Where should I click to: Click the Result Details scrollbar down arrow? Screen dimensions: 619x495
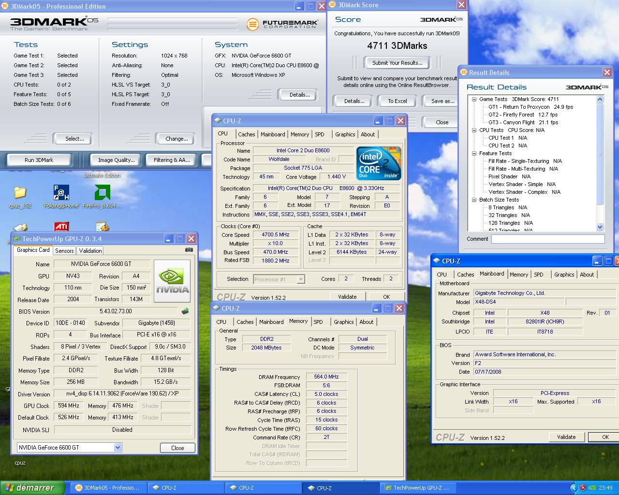pos(600,227)
